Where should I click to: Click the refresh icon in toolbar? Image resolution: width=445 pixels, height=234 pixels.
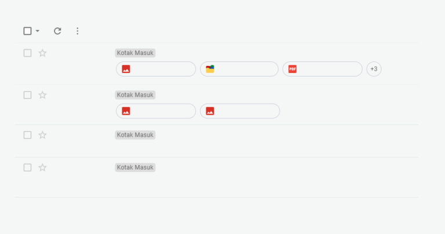point(57,31)
